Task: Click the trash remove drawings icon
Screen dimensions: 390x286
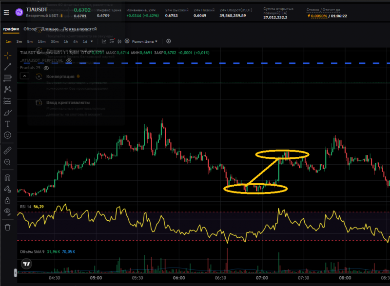Action: point(7,227)
